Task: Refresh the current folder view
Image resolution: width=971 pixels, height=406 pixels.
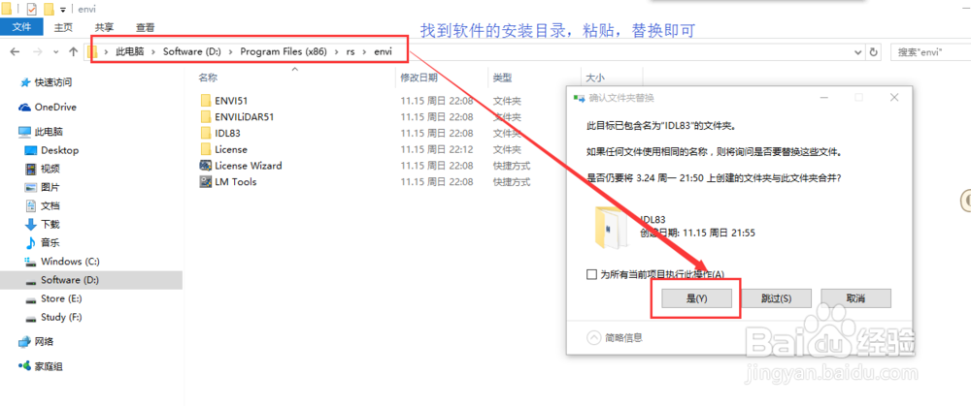Action: 874,52
